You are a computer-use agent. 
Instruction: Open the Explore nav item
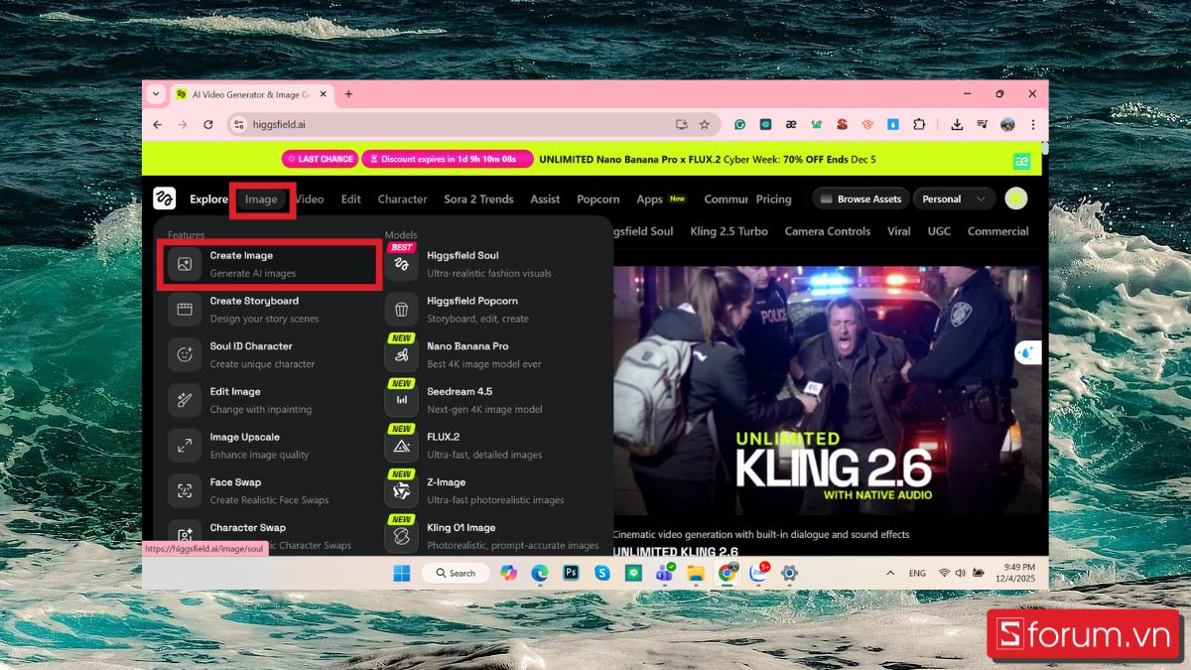coord(208,200)
